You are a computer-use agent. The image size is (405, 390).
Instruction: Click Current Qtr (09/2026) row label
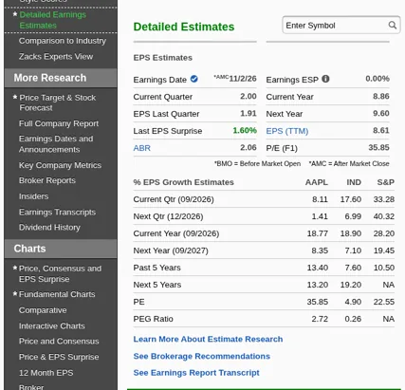(x=174, y=199)
